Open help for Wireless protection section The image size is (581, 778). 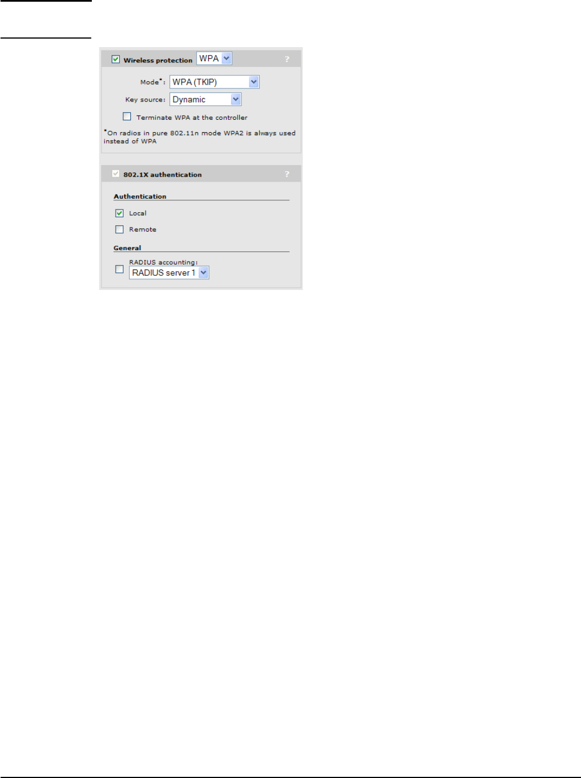tap(287, 59)
